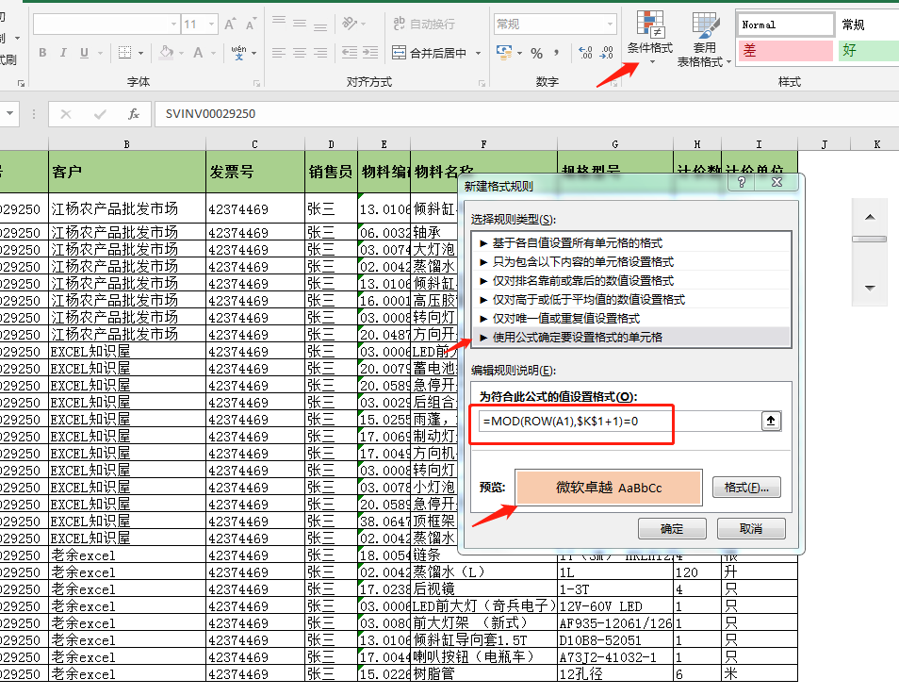Toggle 自动换行 wrap text
The image size is (899, 696).
pyautogui.click(x=425, y=24)
